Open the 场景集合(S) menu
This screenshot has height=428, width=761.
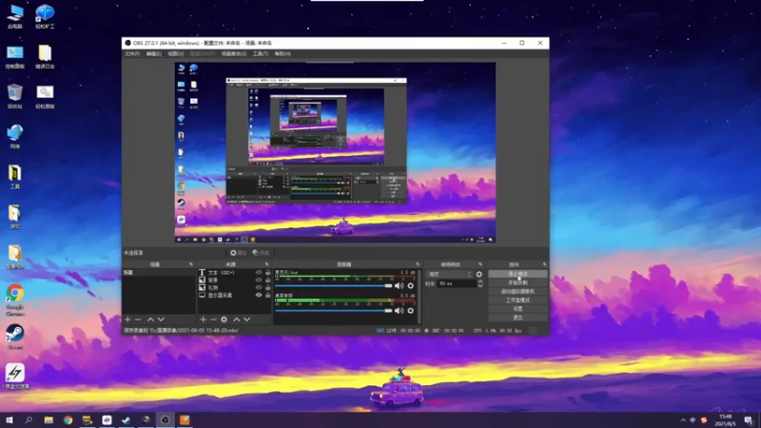click(234, 54)
